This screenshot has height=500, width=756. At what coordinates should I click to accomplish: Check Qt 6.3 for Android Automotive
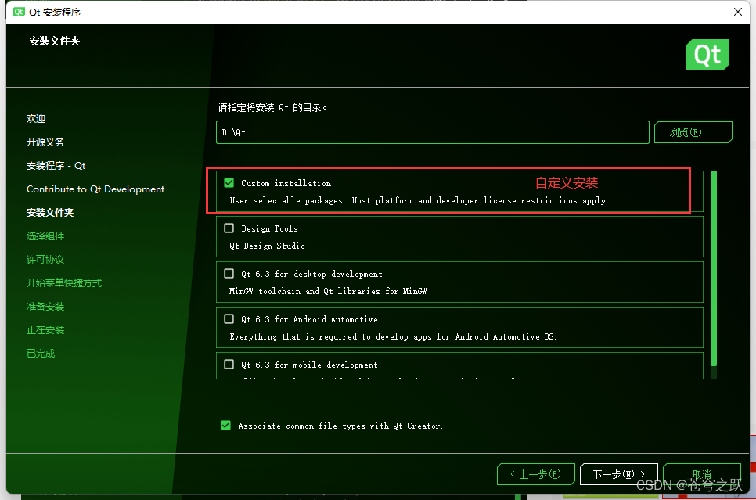(x=229, y=318)
